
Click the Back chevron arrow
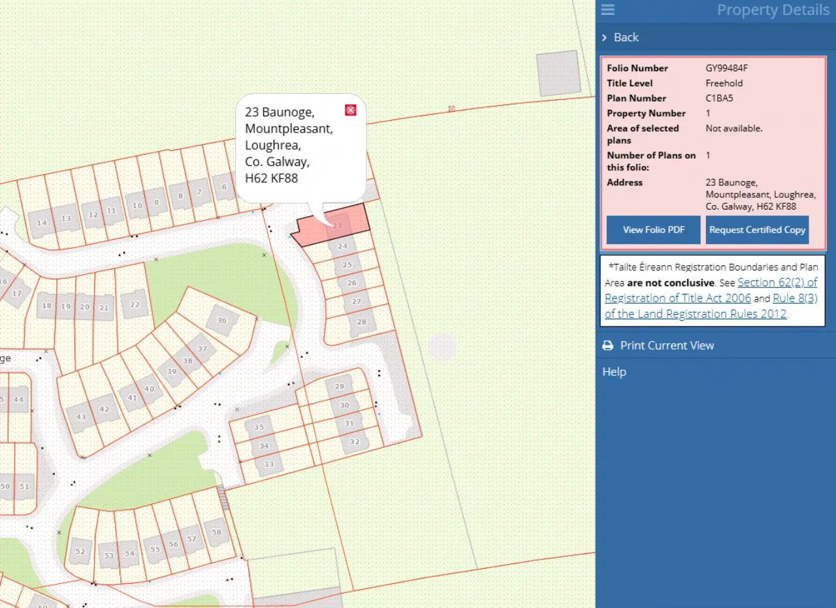(605, 38)
